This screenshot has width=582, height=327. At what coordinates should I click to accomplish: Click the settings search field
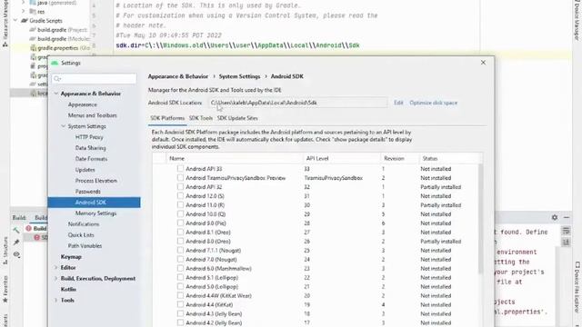95,79
